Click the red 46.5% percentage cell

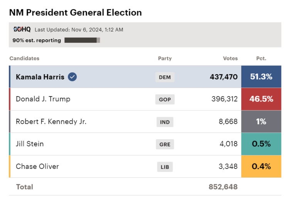pyautogui.click(x=261, y=99)
